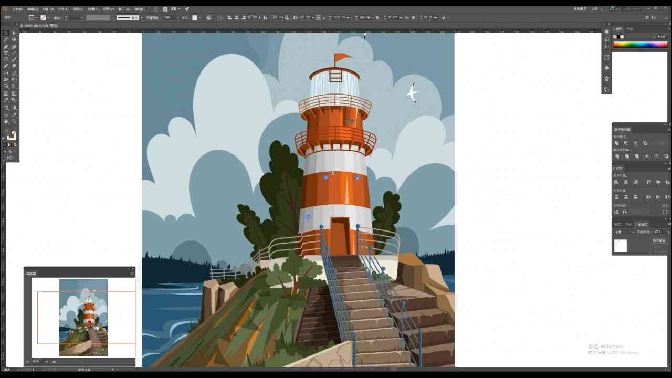
Task: Activate the Zoom magnifier tool
Action: pos(14,121)
